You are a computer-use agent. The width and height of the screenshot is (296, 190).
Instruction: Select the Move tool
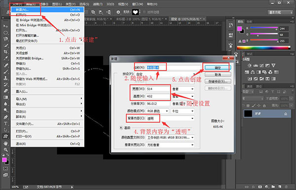(x=5, y=26)
